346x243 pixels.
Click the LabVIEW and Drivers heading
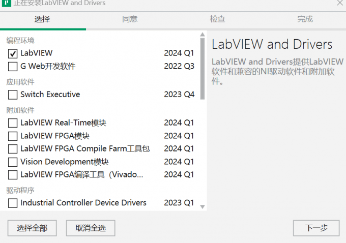pos(272,44)
